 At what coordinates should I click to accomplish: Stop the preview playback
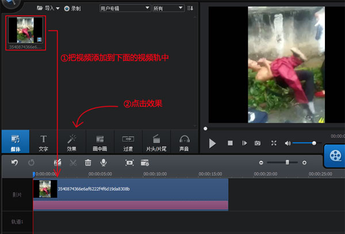click(230, 143)
